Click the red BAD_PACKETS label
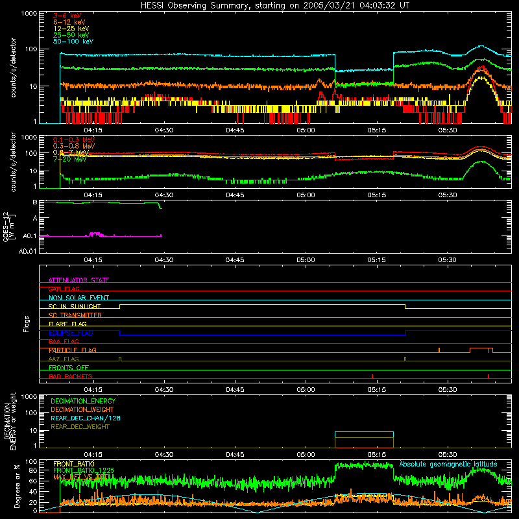The height and width of the screenshot is (519, 519). tap(71, 376)
